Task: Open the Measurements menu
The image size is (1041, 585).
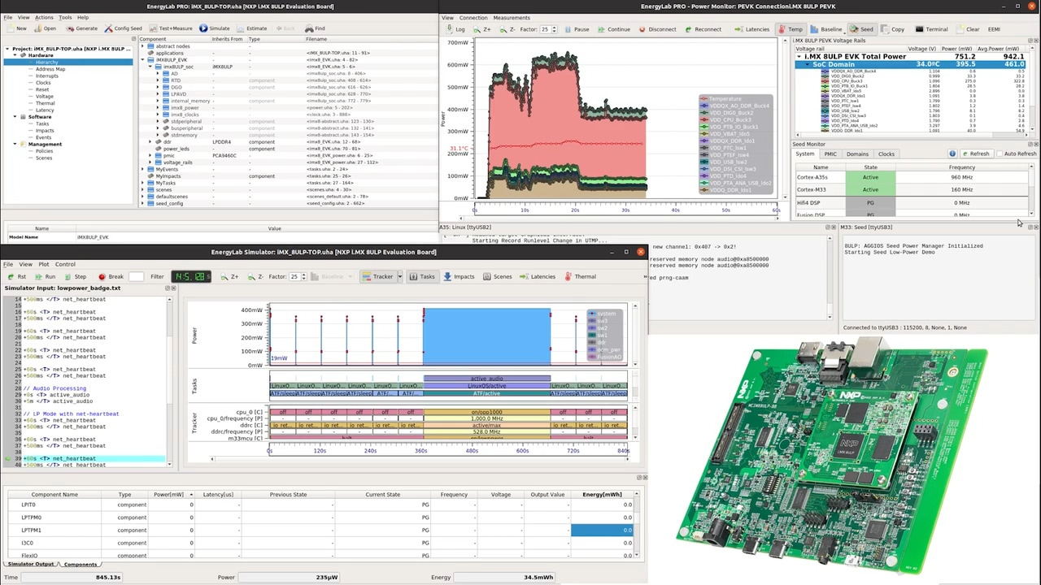Action: pyautogui.click(x=511, y=17)
